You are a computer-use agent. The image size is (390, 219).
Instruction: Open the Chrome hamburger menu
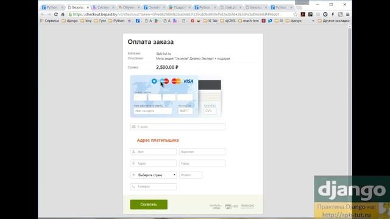click(348, 15)
